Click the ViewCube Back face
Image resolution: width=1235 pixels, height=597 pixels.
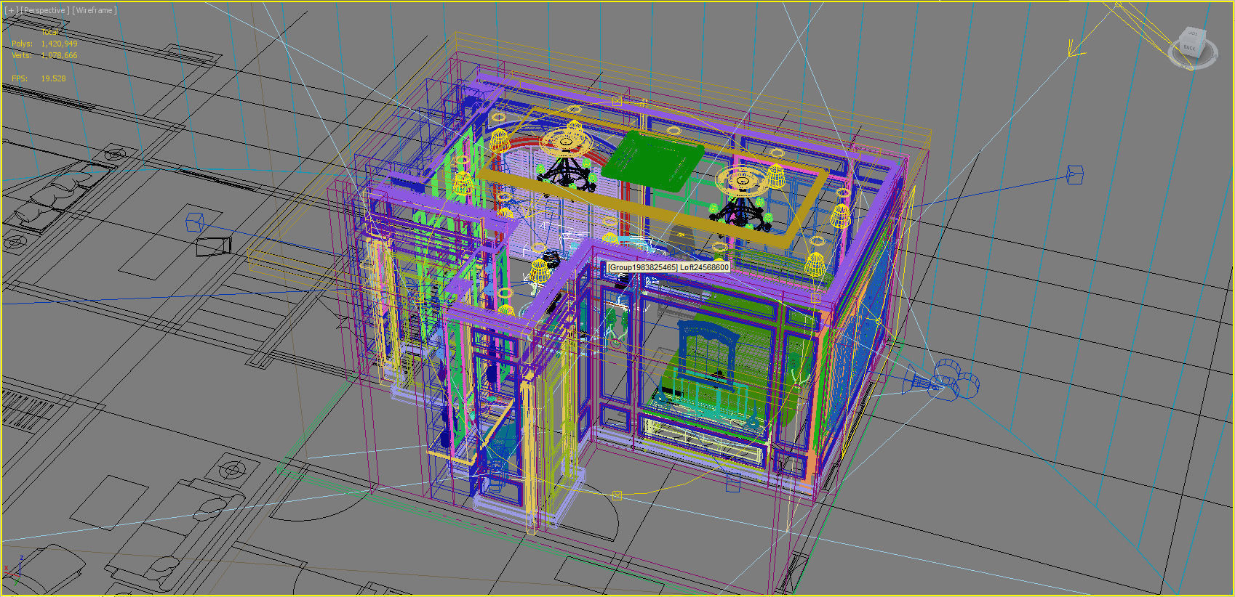tap(1189, 49)
